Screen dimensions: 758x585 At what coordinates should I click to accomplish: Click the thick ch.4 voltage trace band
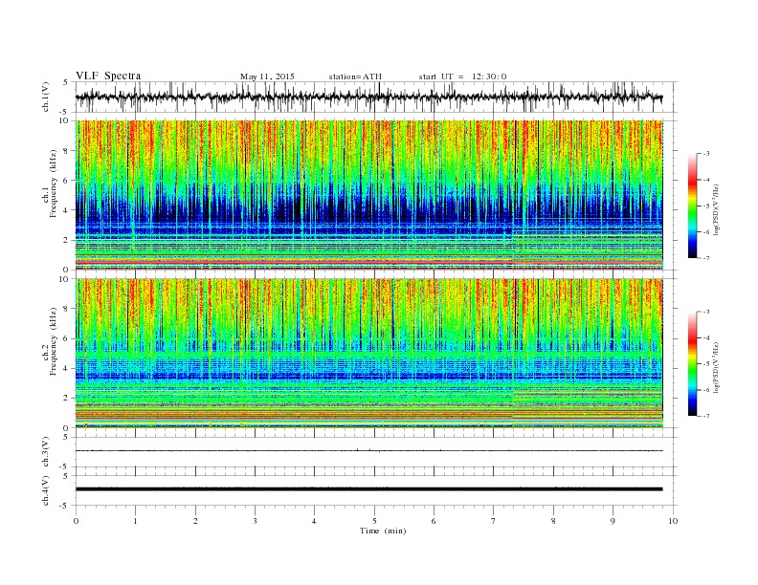(368, 489)
